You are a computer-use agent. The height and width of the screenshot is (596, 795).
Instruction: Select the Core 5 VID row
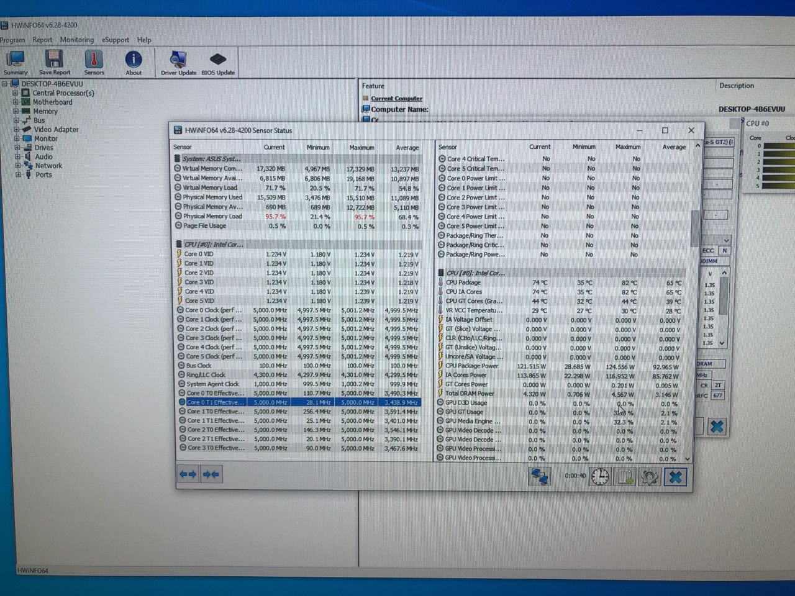coord(299,300)
